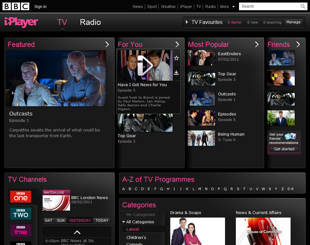This screenshot has height=245, width=310.
Task: Open Top Gear thumbnail in Most Popular
Action: [201, 78]
